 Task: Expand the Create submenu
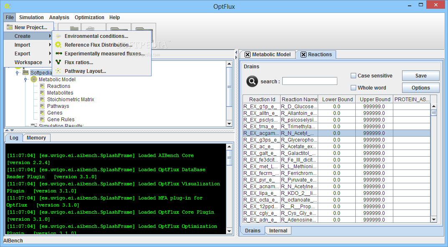pos(28,36)
